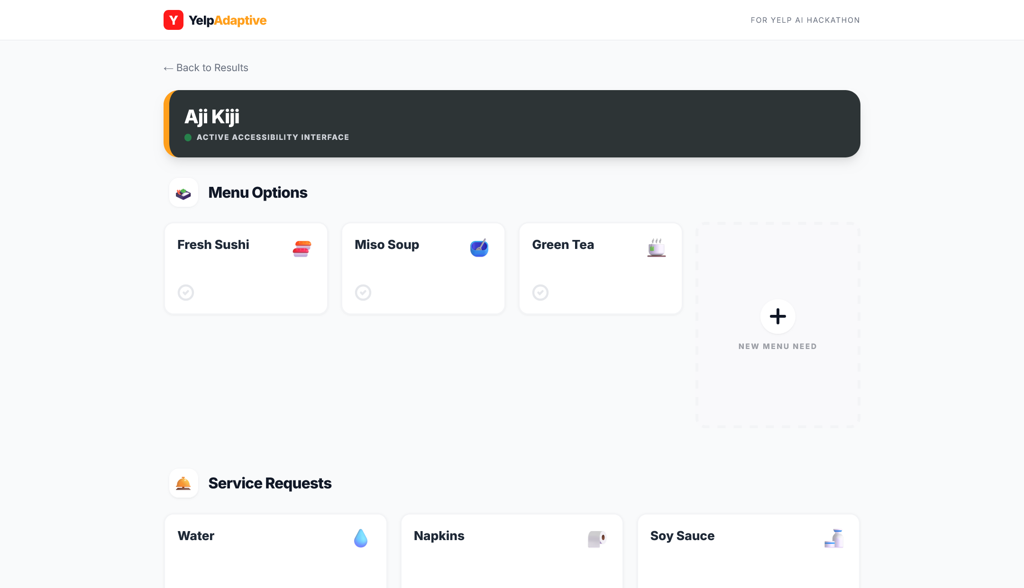Open the YelpAdaptive home title link
1024x588 pixels.
228,20
